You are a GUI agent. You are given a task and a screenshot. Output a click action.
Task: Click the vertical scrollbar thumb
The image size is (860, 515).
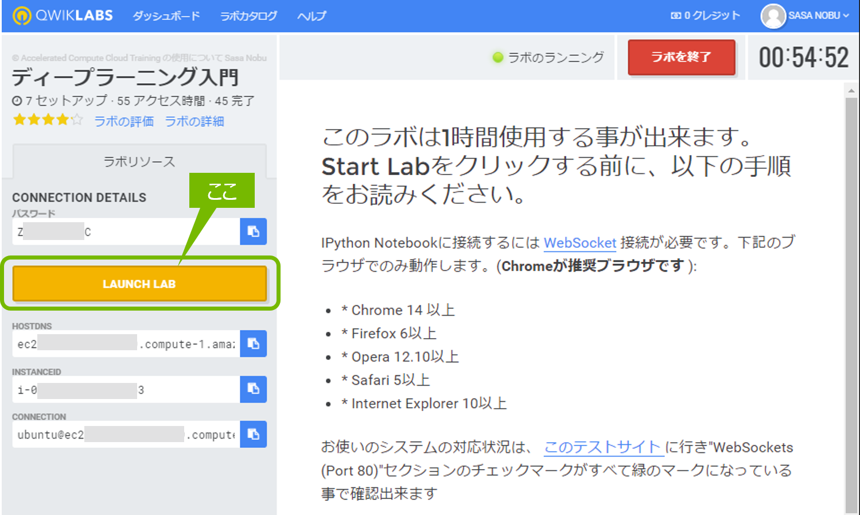point(851,304)
